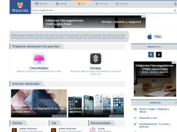177x132 pixels.
Task: Open the Raspberry Pi retro console article
Action: (39, 103)
